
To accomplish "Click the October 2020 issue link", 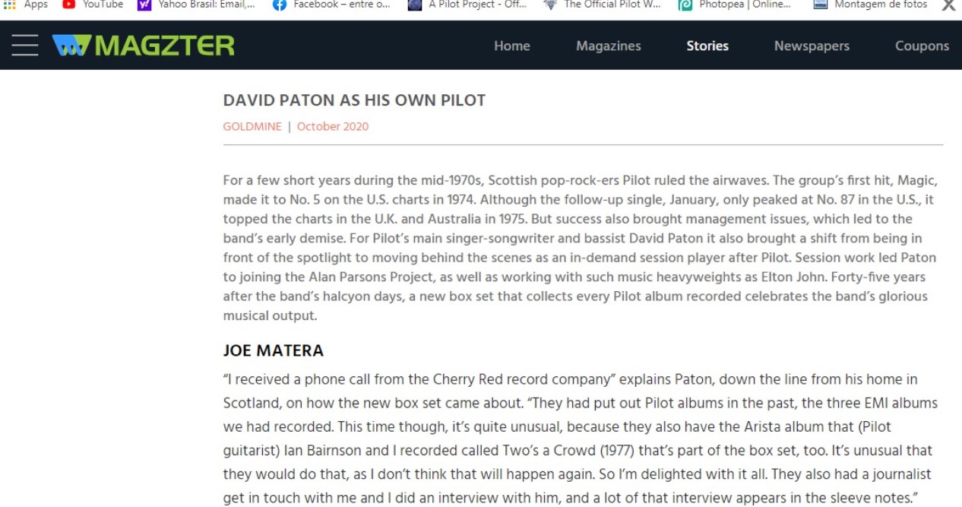I will tap(333, 126).
